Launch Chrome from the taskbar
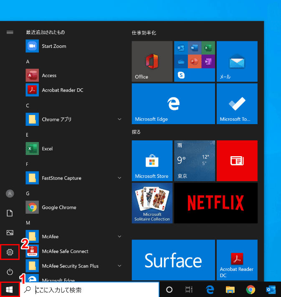The width and height of the screenshot is (281, 297). 251,290
